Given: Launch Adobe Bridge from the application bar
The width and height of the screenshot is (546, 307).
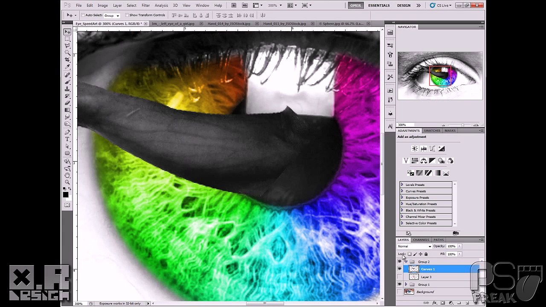Looking at the screenshot, I should (x=234, y=6).
